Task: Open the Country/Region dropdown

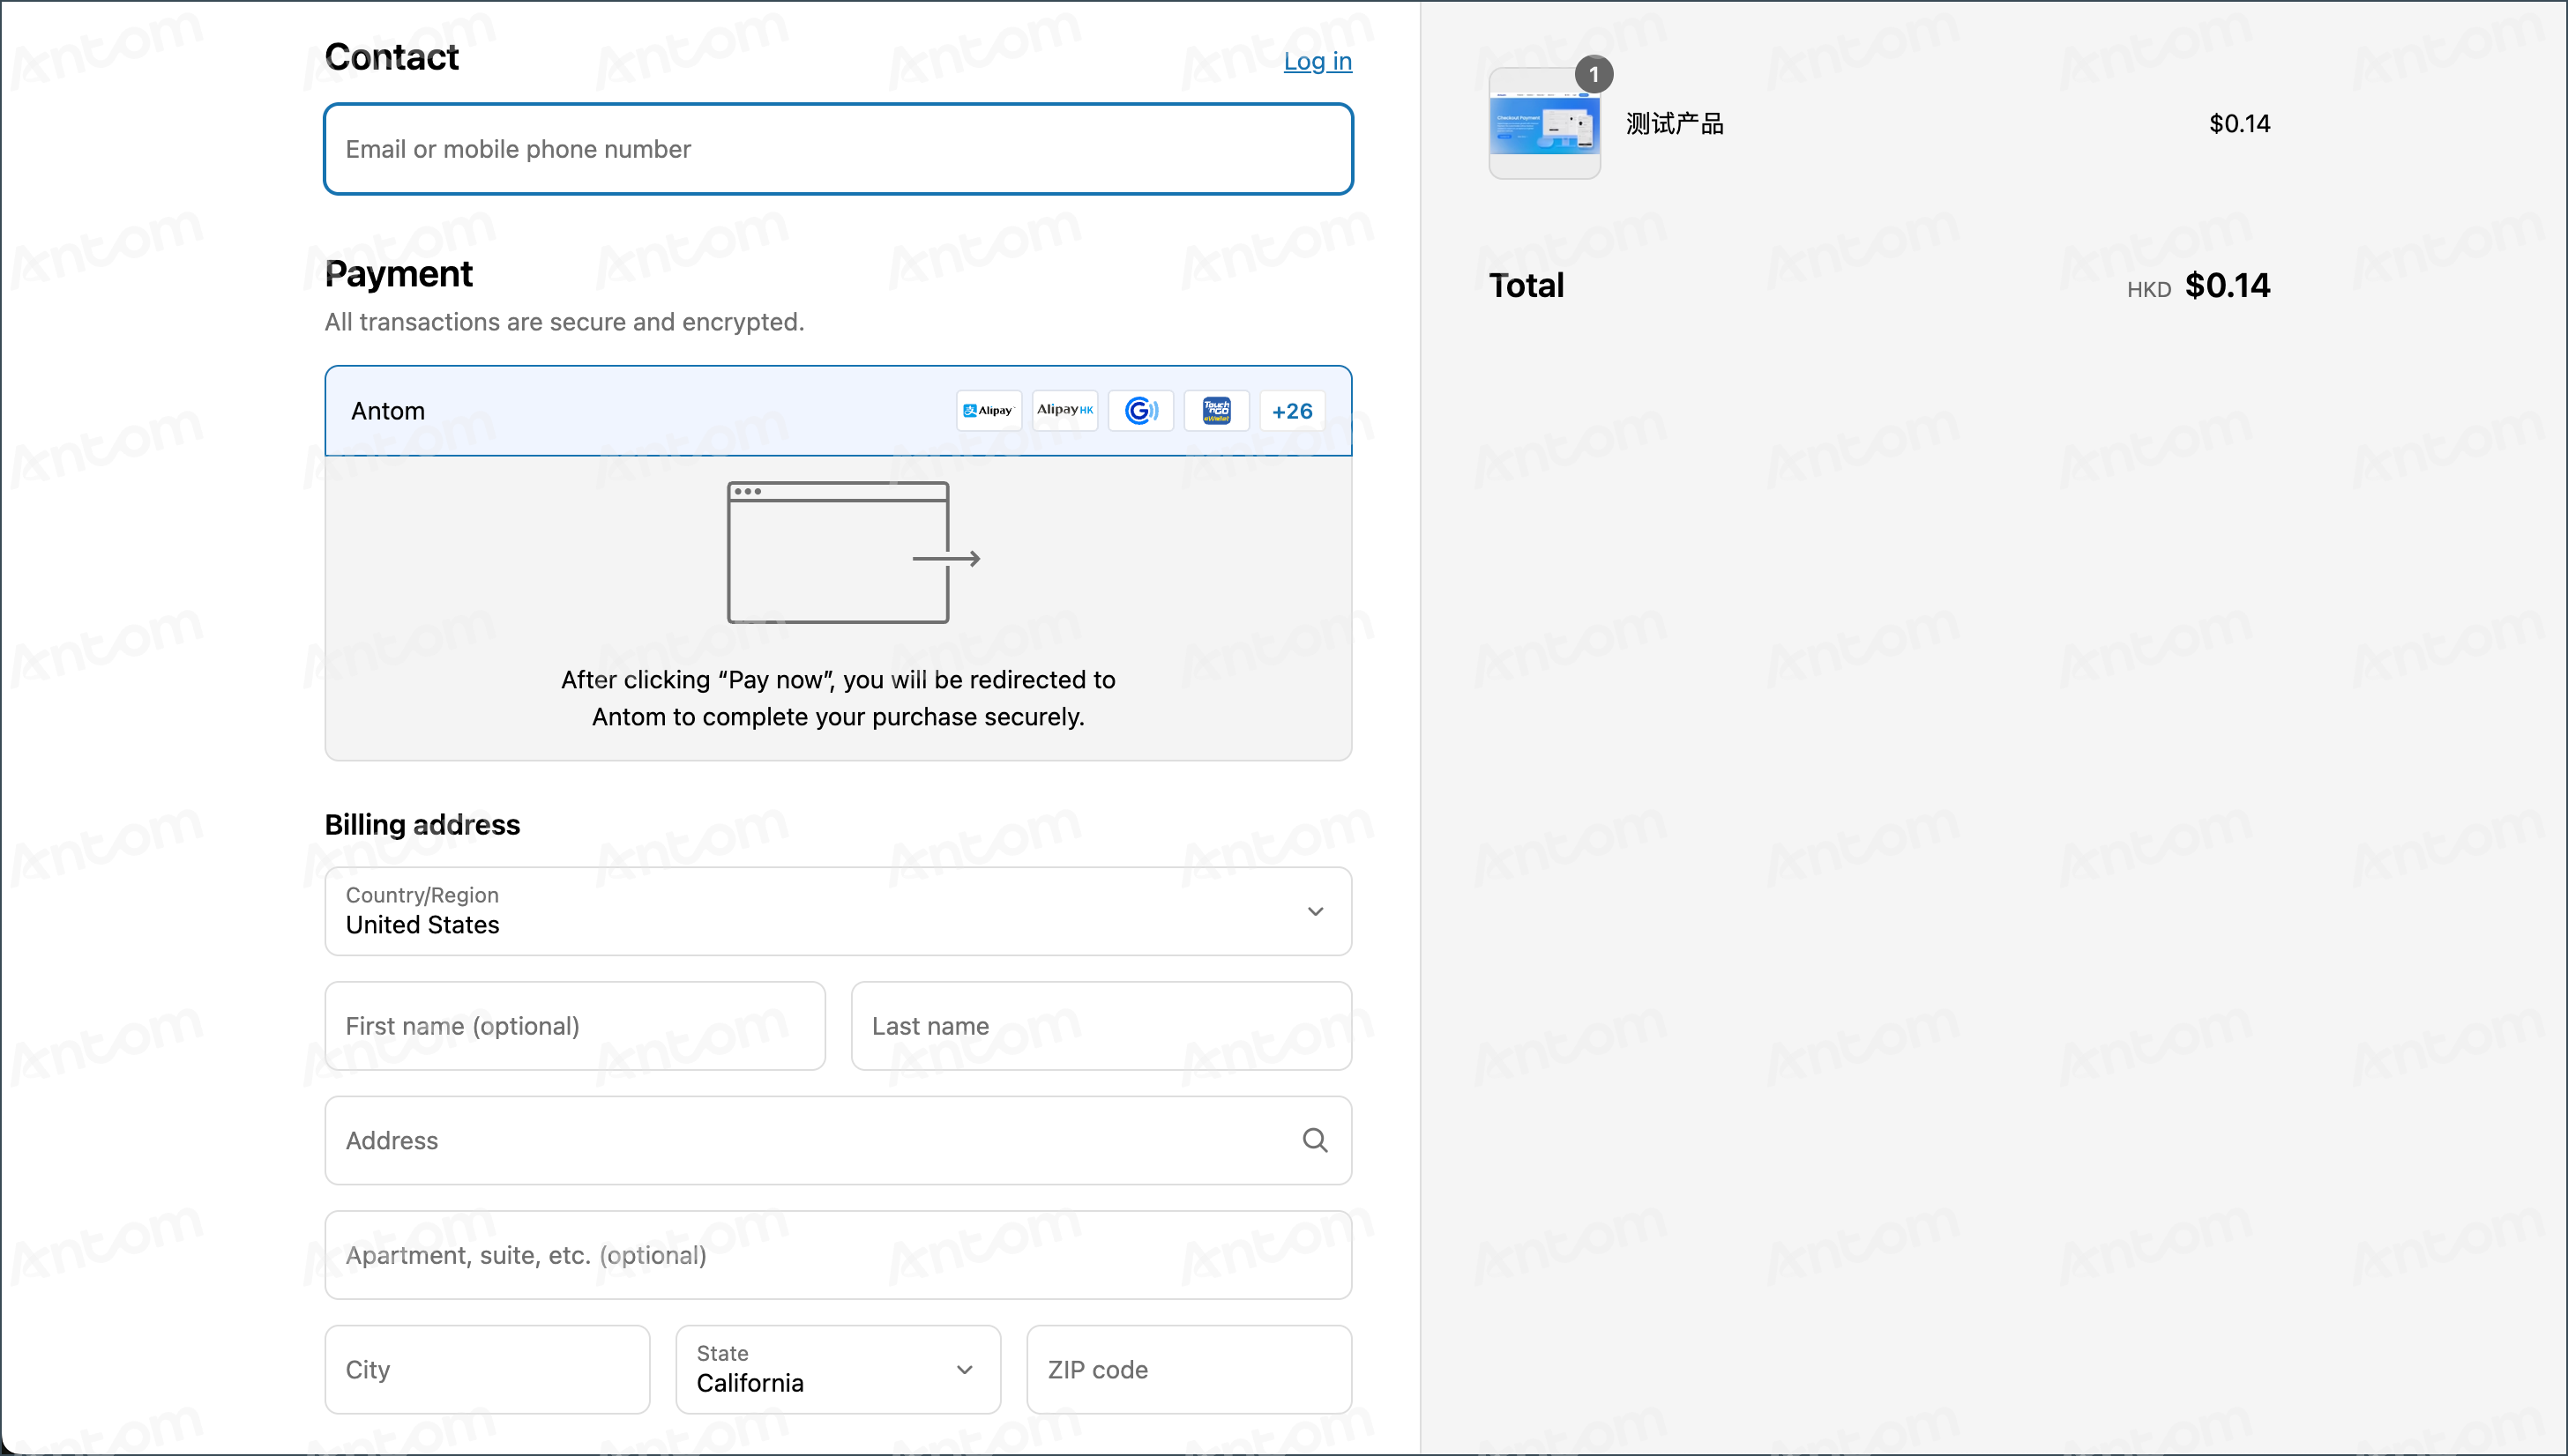Action: coord(839,911)
